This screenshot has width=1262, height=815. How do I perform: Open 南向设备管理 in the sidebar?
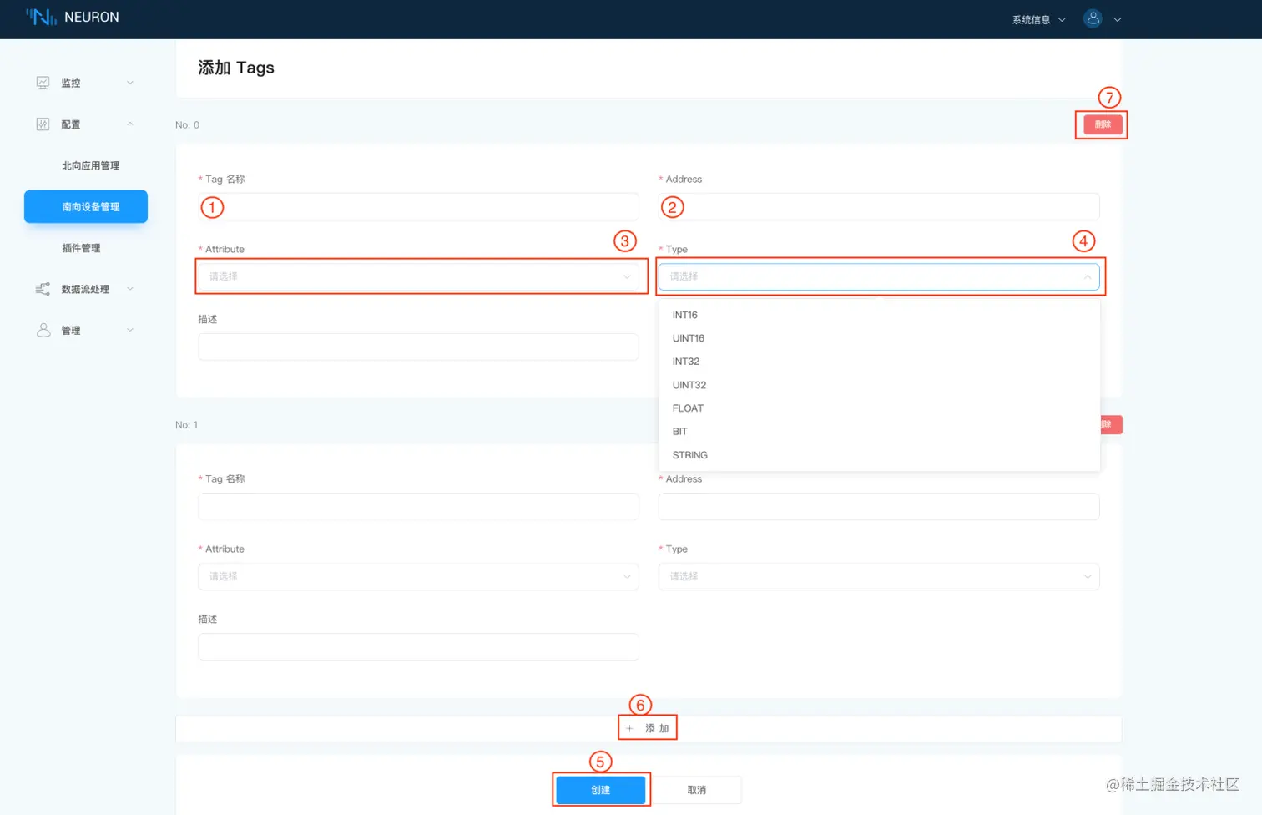coord(86,207)
